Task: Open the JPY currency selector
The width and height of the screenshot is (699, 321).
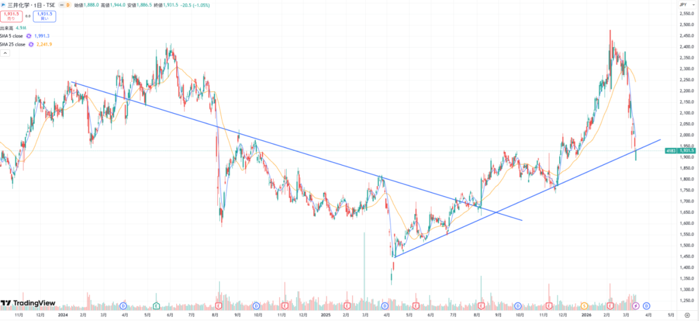Action: (x=683, y=5)
